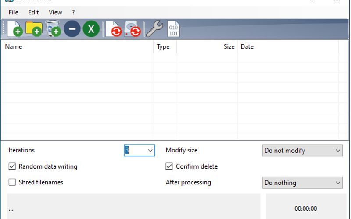
Task: Click the shred disk free space icon
Action: 133,29
